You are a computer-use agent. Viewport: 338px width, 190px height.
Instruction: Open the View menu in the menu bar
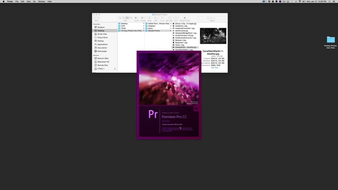coord(29,1)
